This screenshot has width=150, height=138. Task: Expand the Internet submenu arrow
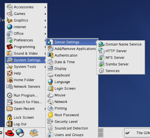(x=45, y=27)
